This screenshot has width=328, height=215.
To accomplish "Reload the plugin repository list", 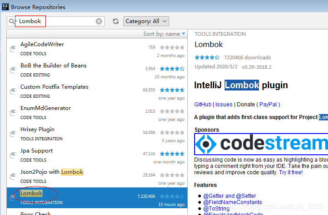I will pos(116,21).
